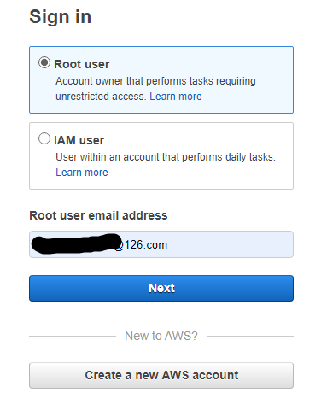This screenshot has width=327, height=393.
Task: Click the bold "IAM user" option label
Action: click(x=79, y=140)
